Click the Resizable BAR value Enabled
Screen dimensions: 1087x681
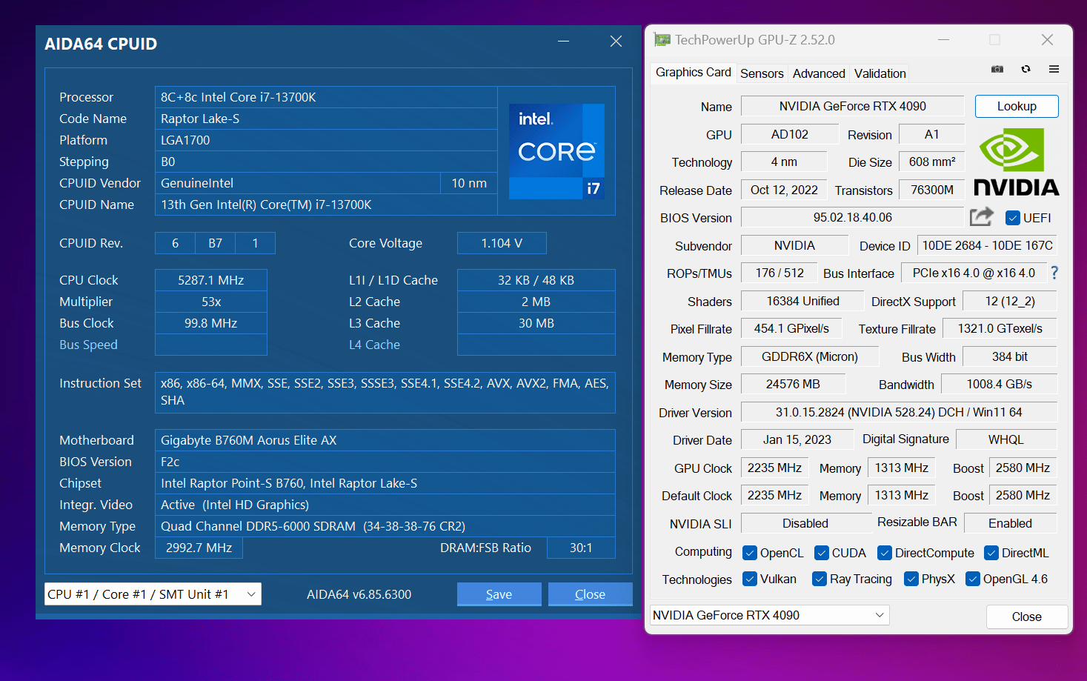[x=1010, y=523]
